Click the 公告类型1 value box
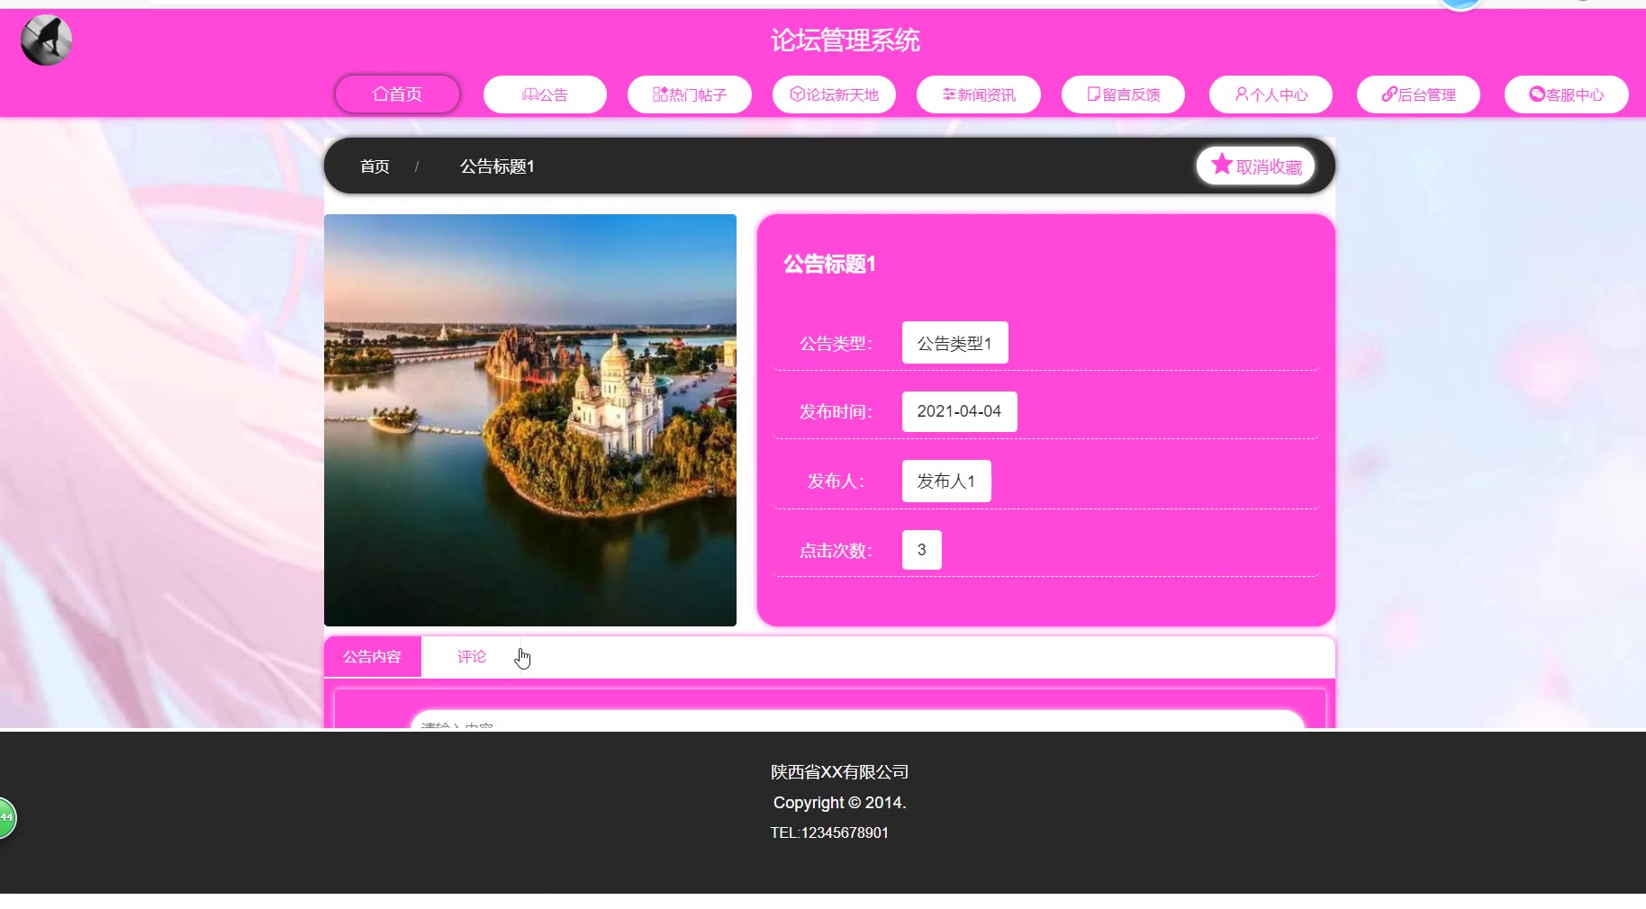 tap(954, 343)
